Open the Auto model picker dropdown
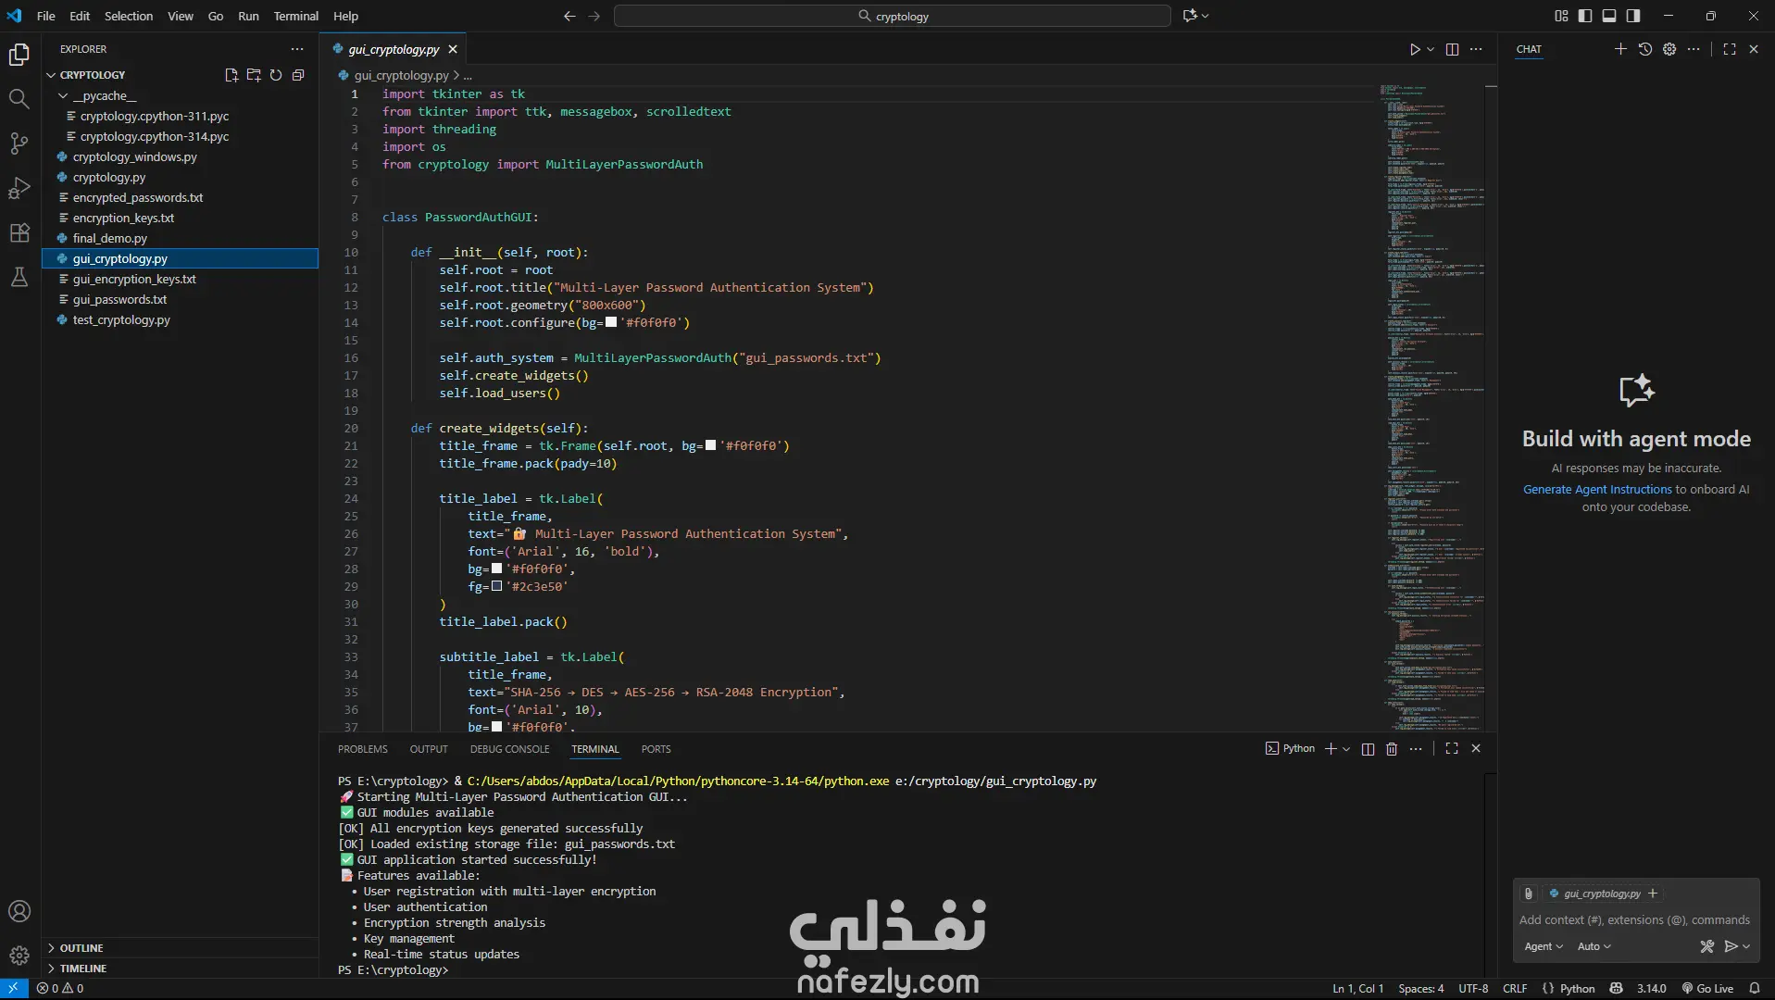1775x1000 pixels. [1594, 946]
